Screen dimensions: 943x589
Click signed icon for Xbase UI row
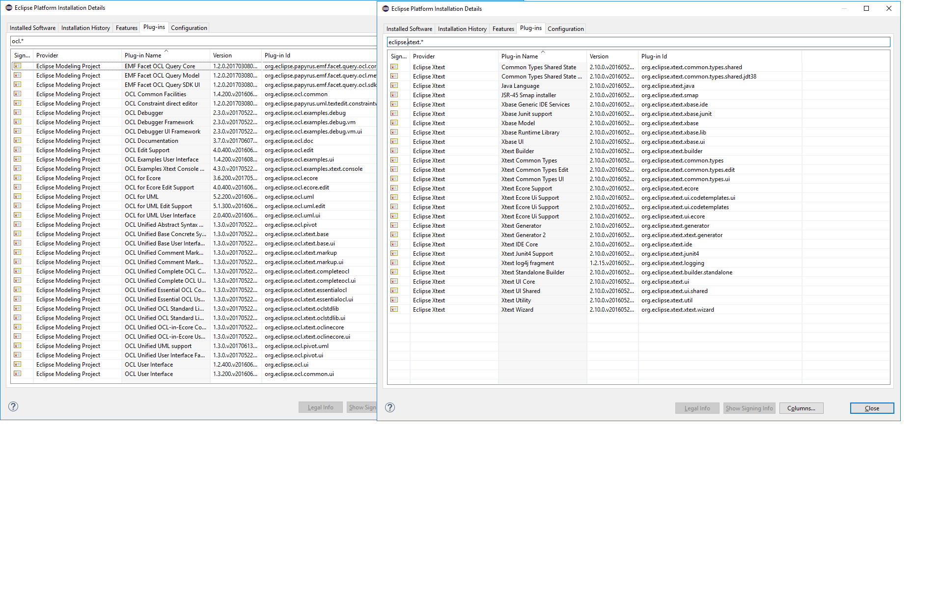394,141
